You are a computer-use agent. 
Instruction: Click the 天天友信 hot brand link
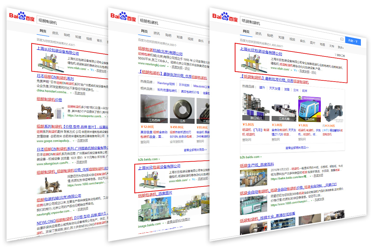tap(274, 89)
